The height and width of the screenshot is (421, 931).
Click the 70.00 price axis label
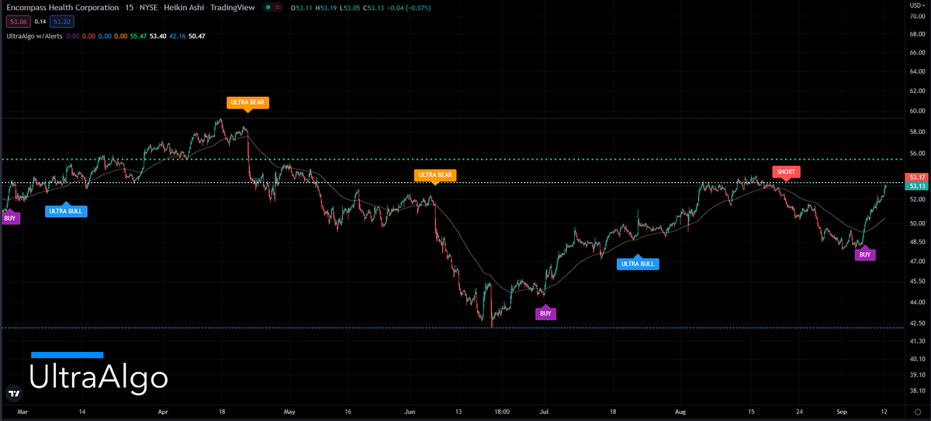(917, 16)
